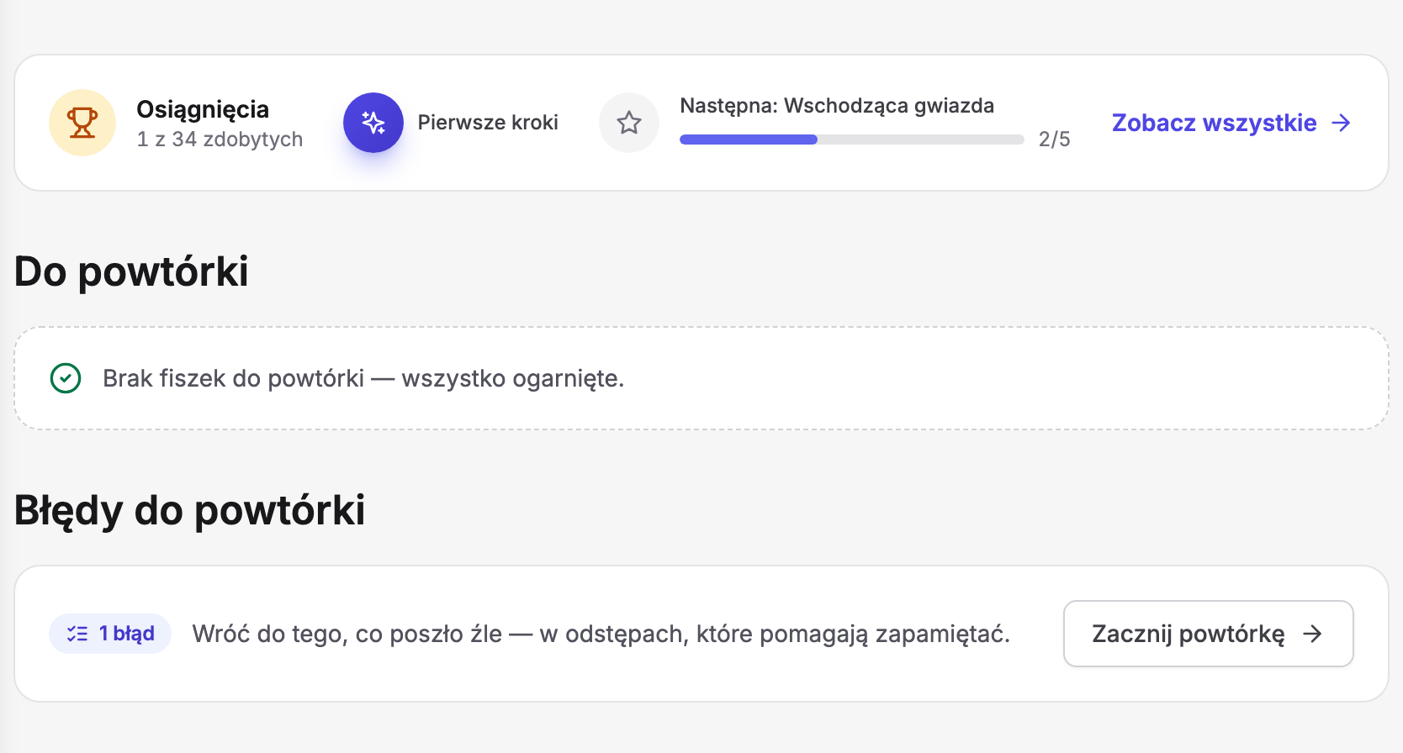This screenshot has width=1403, height=753.
Task: Click the arrow beside Zobacz wszystkie
Action: pyautogui.click(x=1341, y=123)
